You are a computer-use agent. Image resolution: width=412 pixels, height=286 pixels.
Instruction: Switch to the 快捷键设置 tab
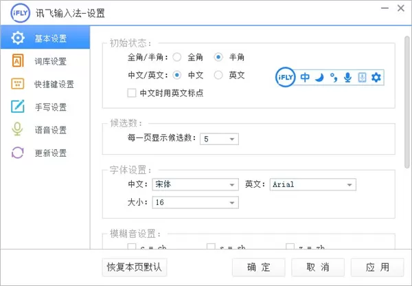pos(45,84)
